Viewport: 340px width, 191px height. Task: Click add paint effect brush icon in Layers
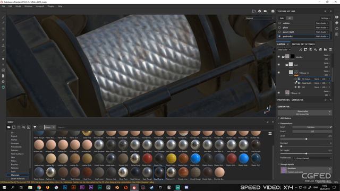click(x=301, y=49)
